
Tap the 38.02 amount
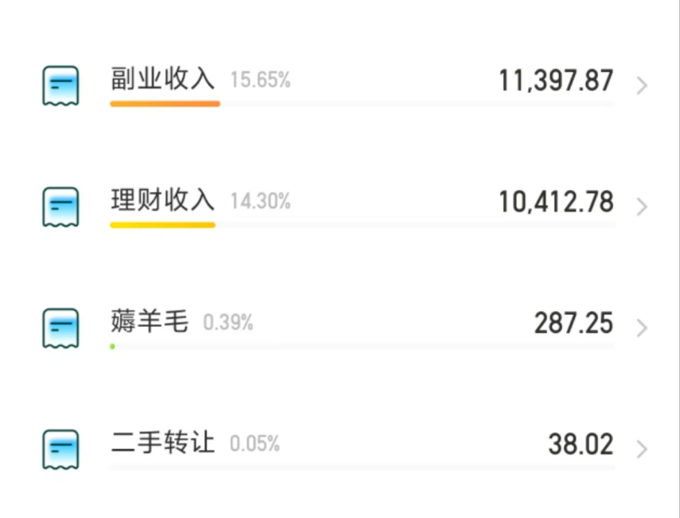(581, 444)
